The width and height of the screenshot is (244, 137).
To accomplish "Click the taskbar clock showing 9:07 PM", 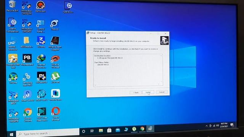I will click(x=224, y=125).
